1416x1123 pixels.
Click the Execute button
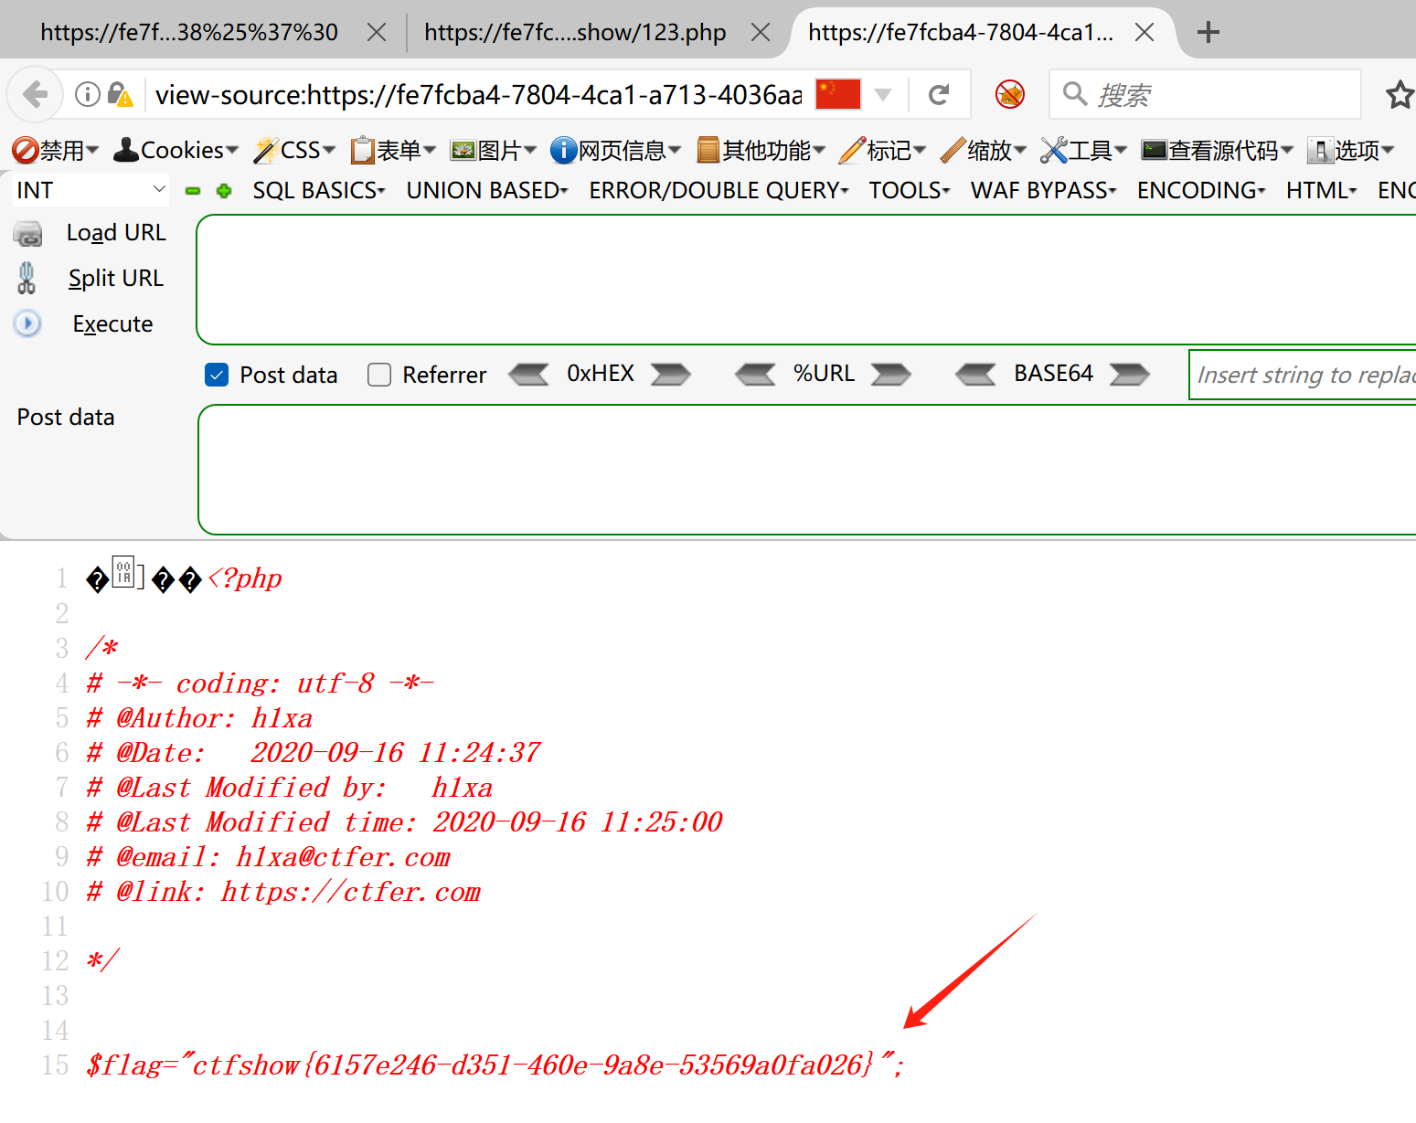pos(112,324)
